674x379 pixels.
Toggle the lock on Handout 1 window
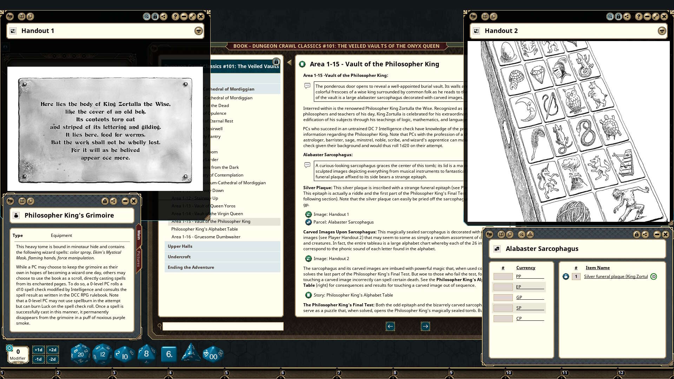[x=155, y=16]
